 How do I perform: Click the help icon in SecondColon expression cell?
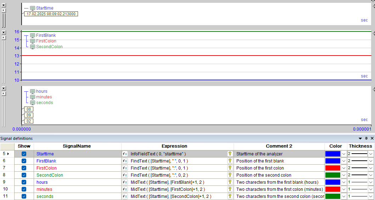(230, 175)
